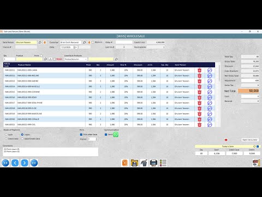Image resolution: width=262 pixels, height=197 pixels.
Task: Click the Amount column header
Action: tap(110, 65)
